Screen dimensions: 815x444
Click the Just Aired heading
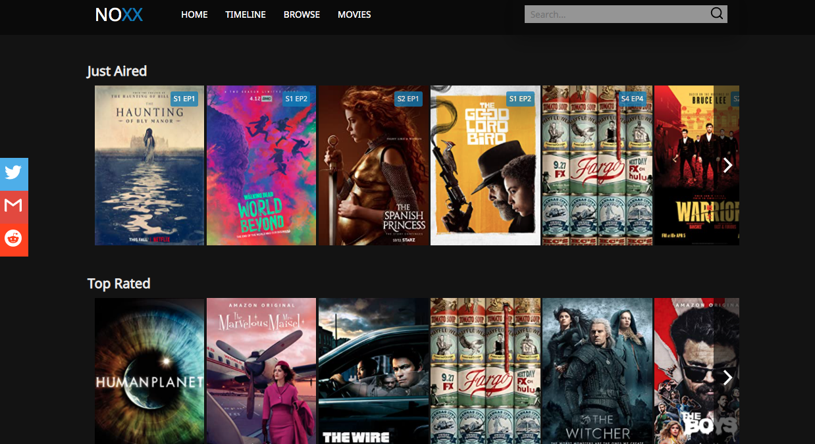(117, 71)
